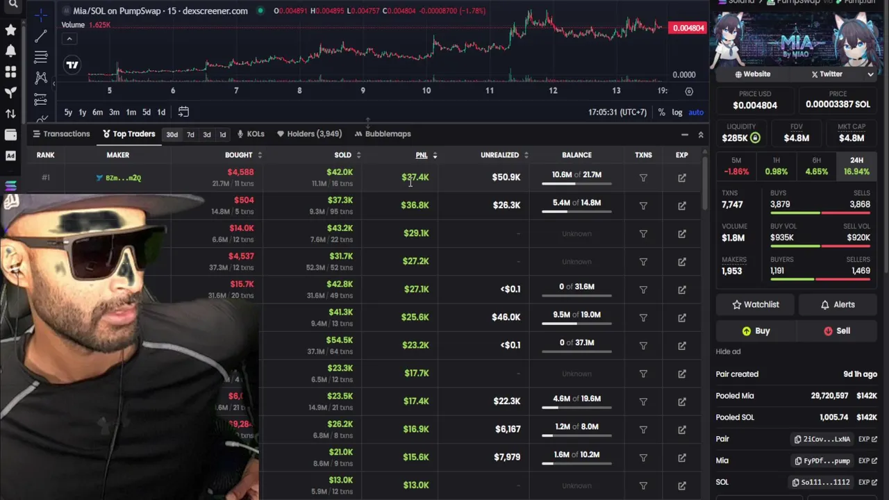Select the 6H price change interval
Image resolution: width=889 pixels, height=500 pixels.
[x=816, y=167]
